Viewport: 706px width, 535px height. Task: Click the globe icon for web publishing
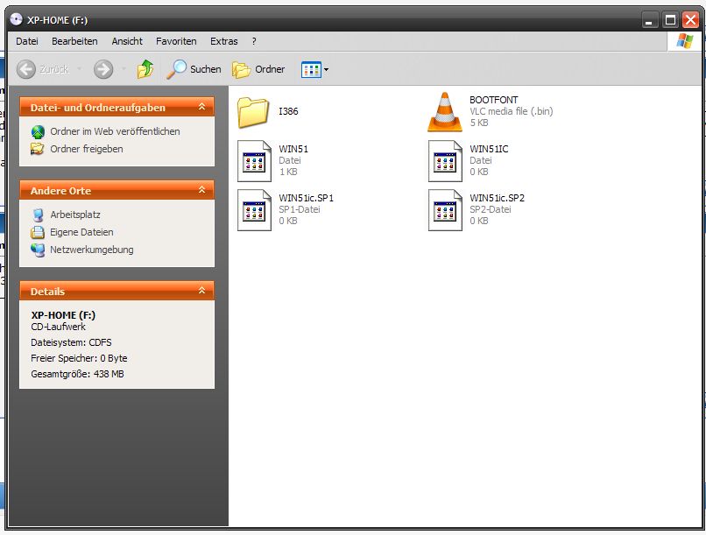[38, 132]
